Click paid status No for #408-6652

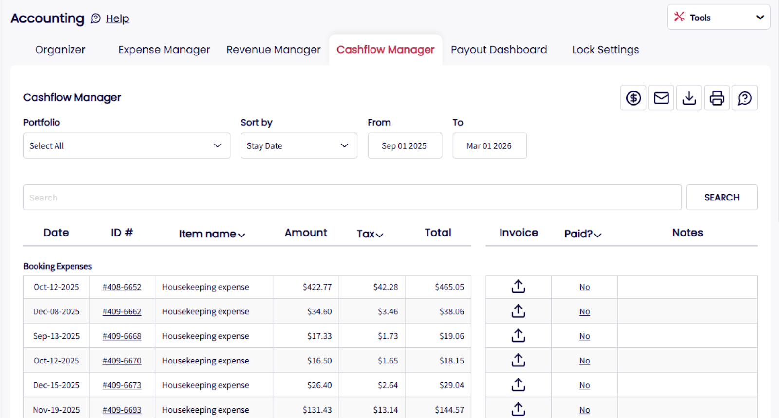[x=585, y=287]
